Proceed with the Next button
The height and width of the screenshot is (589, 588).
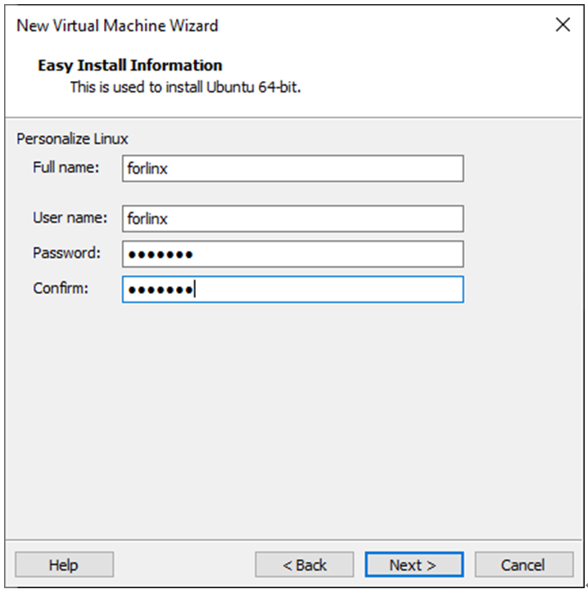tap(414, 565)
